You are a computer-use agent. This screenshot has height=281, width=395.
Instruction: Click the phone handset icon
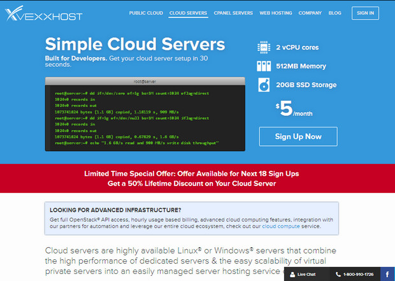click(338, 275)
